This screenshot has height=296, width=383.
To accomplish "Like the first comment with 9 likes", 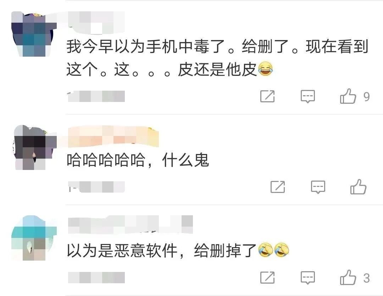I will tap(348, 96).
